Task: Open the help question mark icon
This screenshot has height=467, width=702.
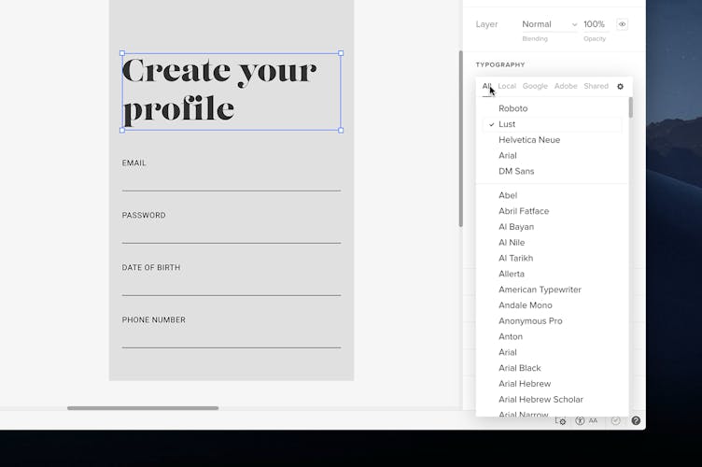Action: [x=636, y=421]
